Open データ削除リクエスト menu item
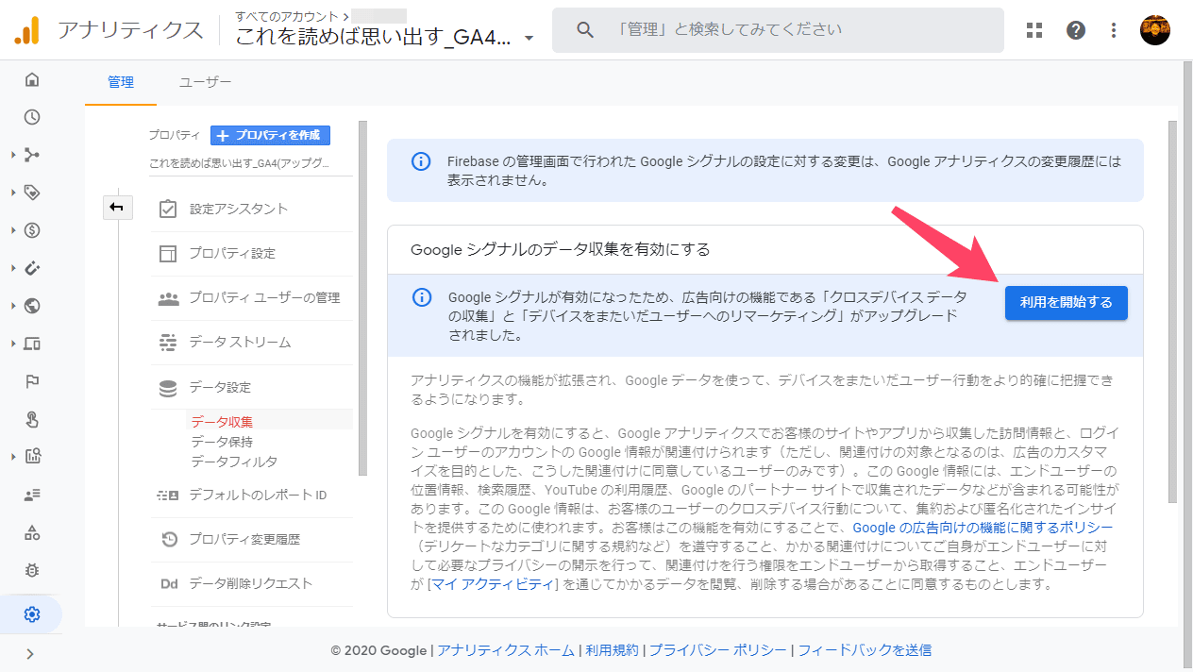Viewport: 1193px width, 672px height. point(251,583)
